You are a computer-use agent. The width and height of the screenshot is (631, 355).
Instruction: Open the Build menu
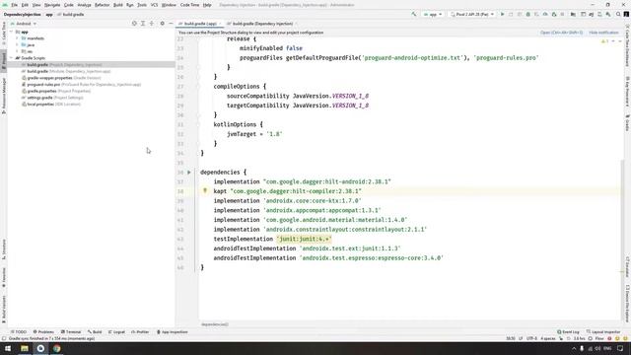[x=118, y=5]
